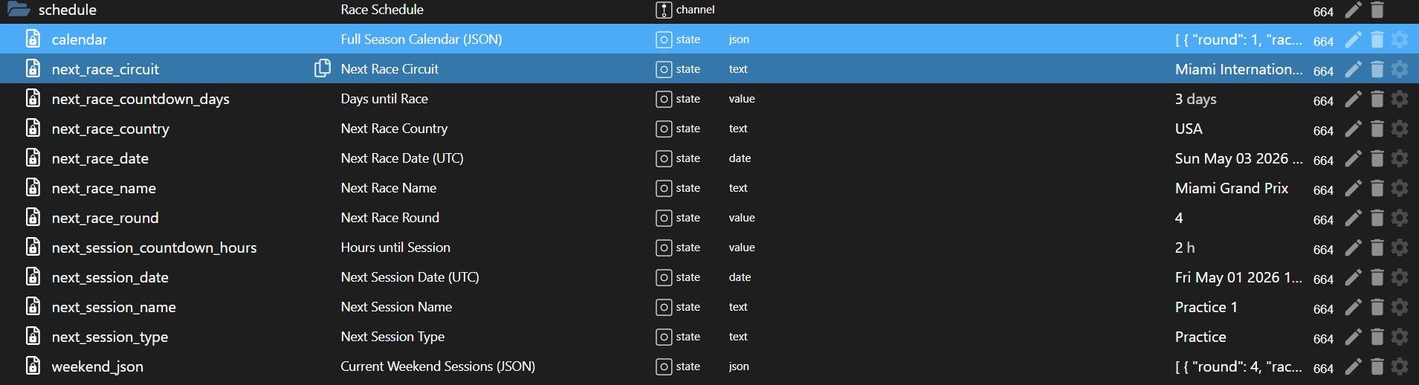The image size is (1419, 385).
Task: Open settings gear for next_session_type
Action: point(1400,337)
